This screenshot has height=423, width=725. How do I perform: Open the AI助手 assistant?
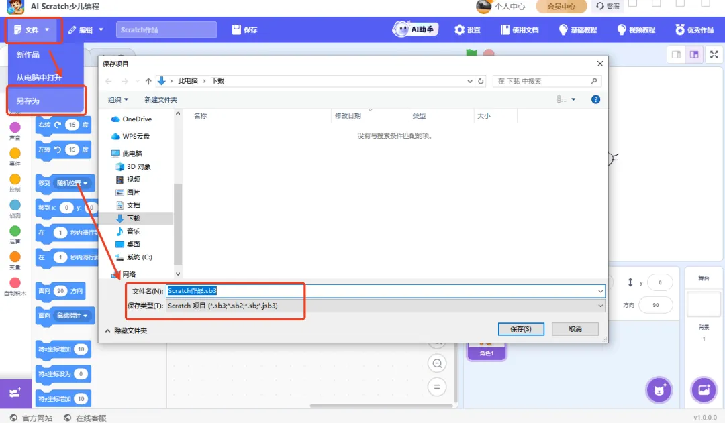(x=416, y=29)
